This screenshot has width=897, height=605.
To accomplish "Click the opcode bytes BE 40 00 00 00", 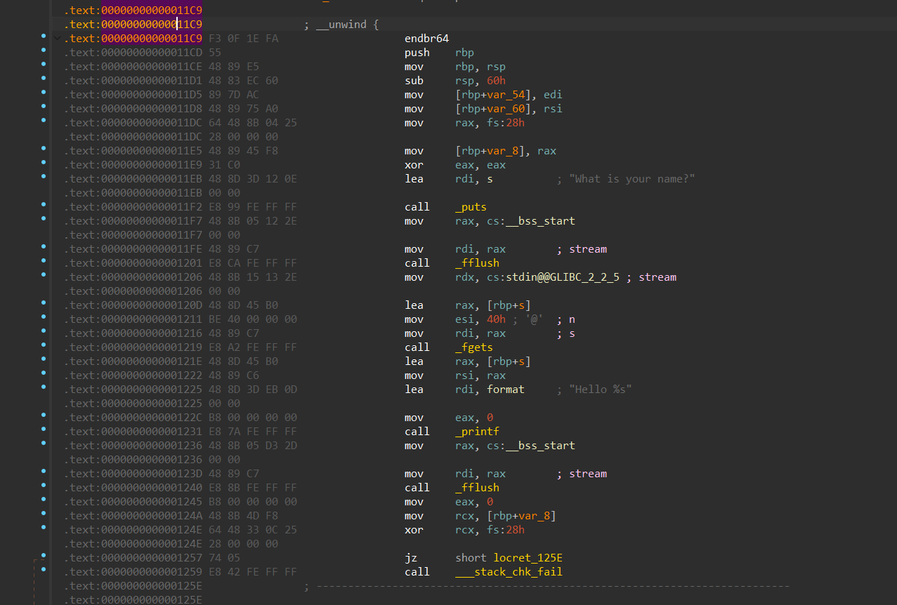I will click(x=253, y=319).
